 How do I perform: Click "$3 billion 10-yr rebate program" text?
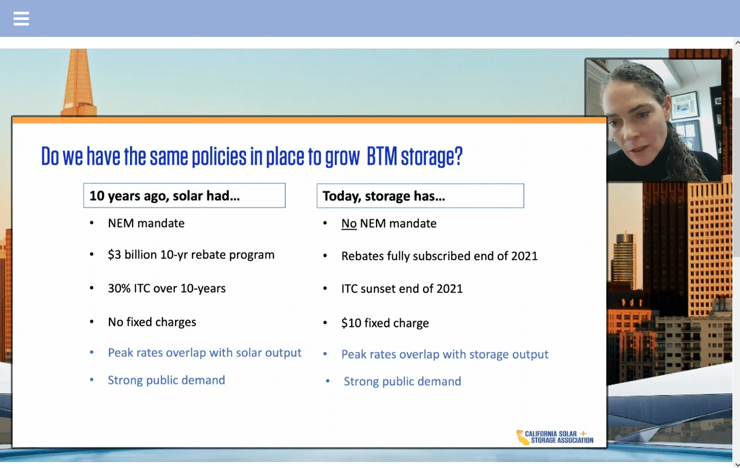coord(191,255)
